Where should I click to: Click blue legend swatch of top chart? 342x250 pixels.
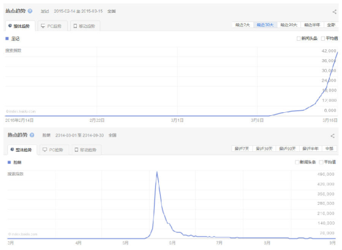click(7, 38)
